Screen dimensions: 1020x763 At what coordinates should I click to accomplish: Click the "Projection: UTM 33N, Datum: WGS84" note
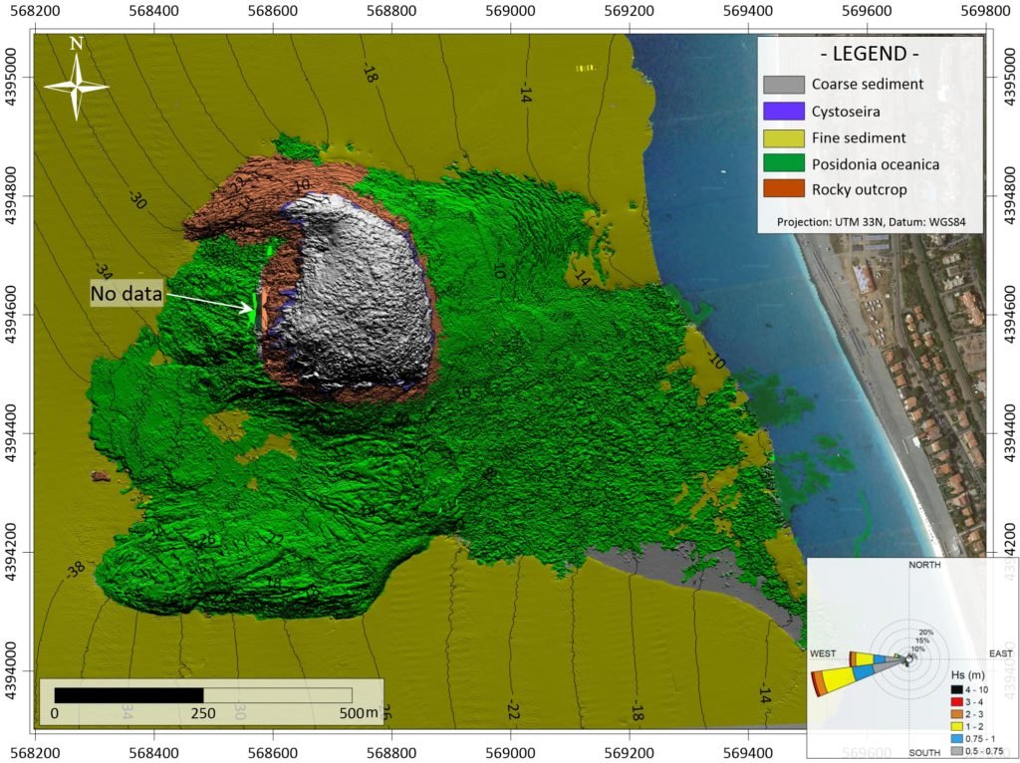[871, 222]
